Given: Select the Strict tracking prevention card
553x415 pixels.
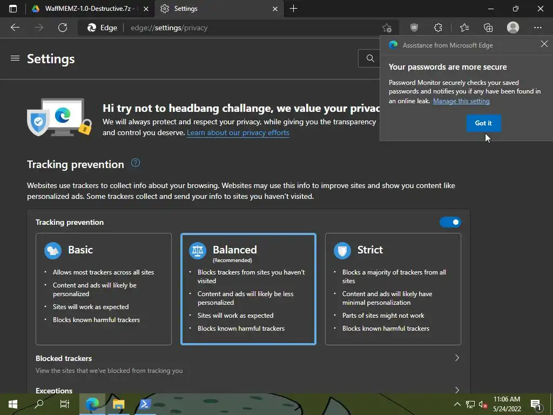Looking at the screenshot, I should [393, 289].
